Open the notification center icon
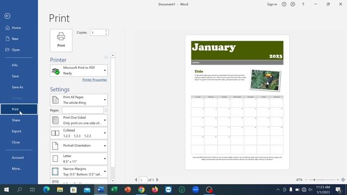Screen dimensions: 347x195 338,190
